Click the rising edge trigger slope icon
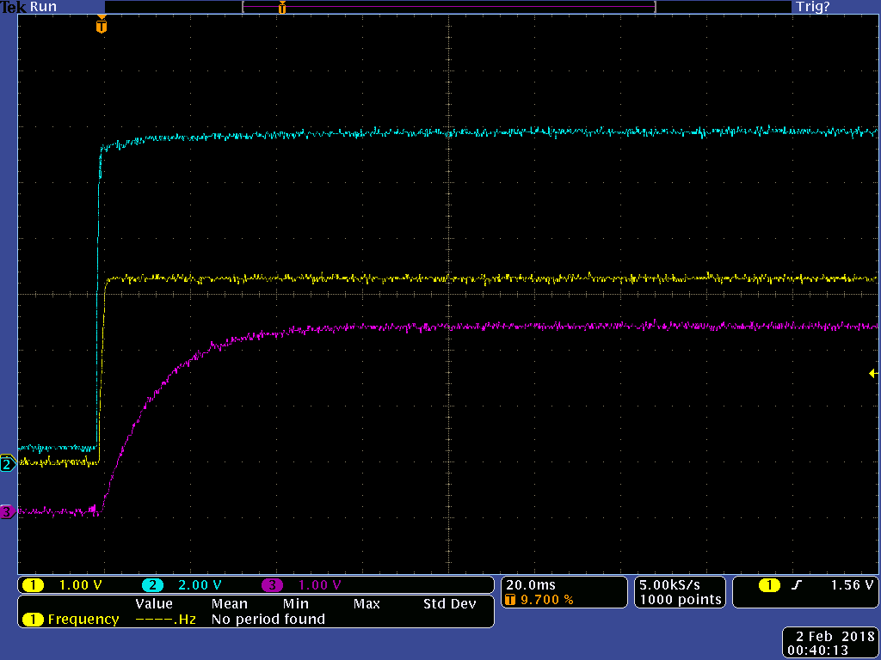This screenshot has height=660, width=881. [796, 585]
